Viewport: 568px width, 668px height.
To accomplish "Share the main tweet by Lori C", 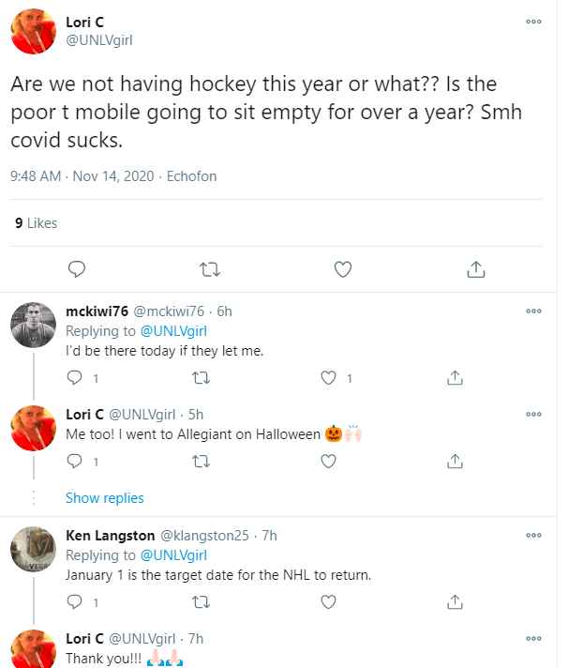I will 475,269.
